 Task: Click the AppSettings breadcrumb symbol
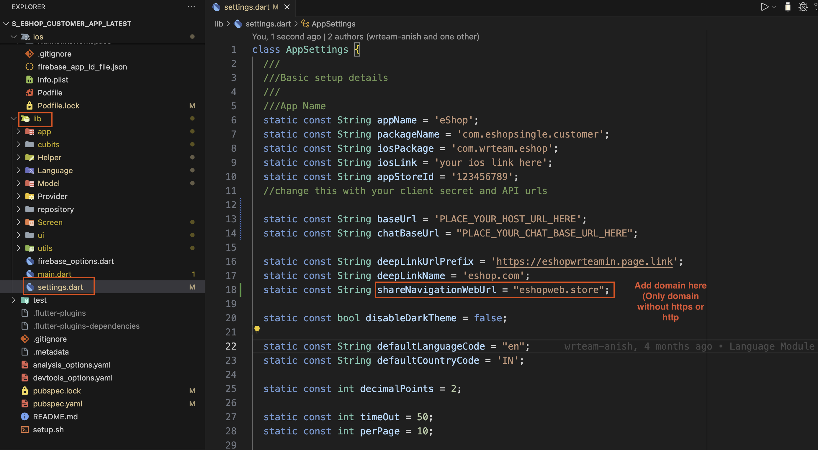[x=333, y=24]
